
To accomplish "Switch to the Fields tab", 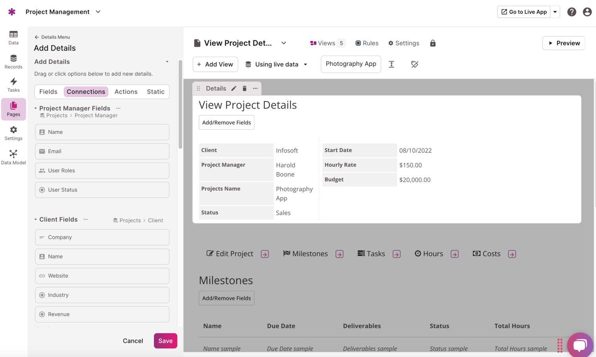I will [48, 92].
